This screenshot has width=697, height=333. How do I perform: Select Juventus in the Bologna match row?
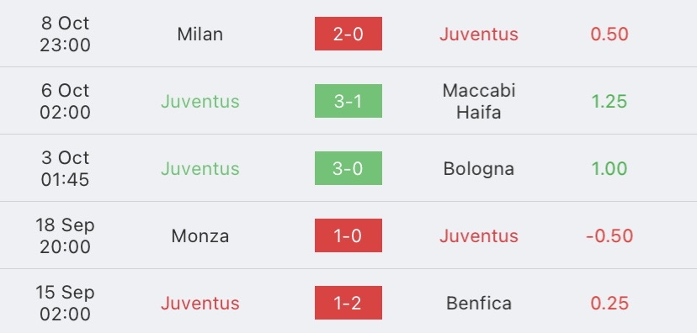point(200,169)
